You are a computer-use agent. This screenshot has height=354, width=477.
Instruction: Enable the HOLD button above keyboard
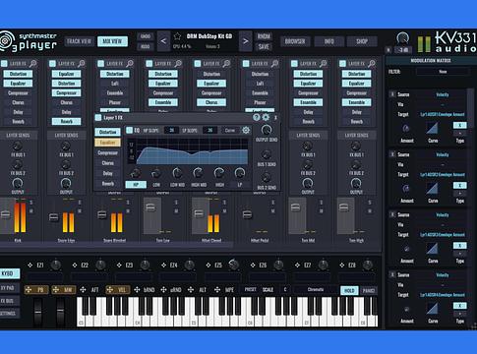(349, 290)
